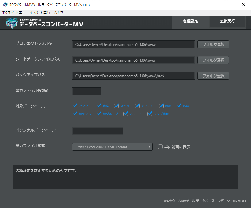Click the オリジナルデータベース input box
This screenshot has width=251, height=208.
98,131
